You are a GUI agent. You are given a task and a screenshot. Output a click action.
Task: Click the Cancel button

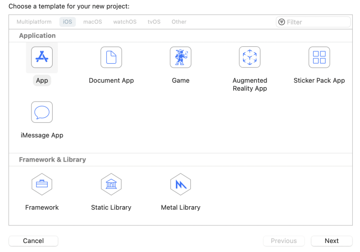(33, 241)
